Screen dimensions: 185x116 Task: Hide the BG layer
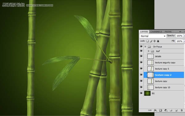pyautogui.click(x=141, y=93)
